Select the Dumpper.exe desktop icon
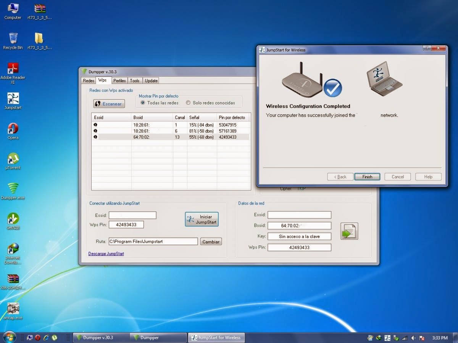The width and height of the screenshot is (458, 343). 13,191
